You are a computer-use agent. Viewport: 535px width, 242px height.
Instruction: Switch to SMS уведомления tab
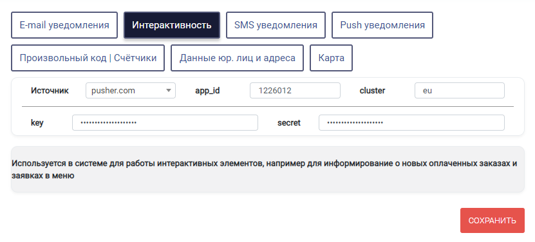pos(276,25)
